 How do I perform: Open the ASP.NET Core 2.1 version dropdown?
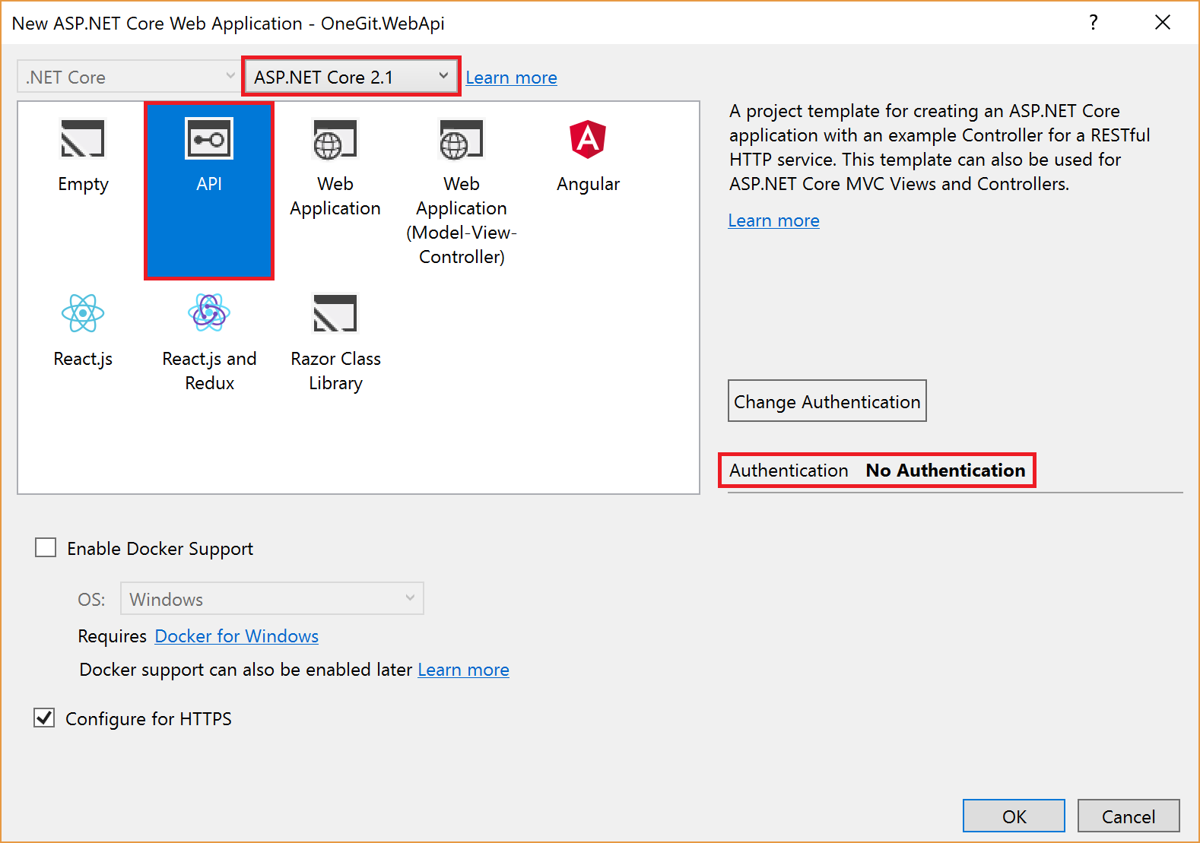pos(351,77)
